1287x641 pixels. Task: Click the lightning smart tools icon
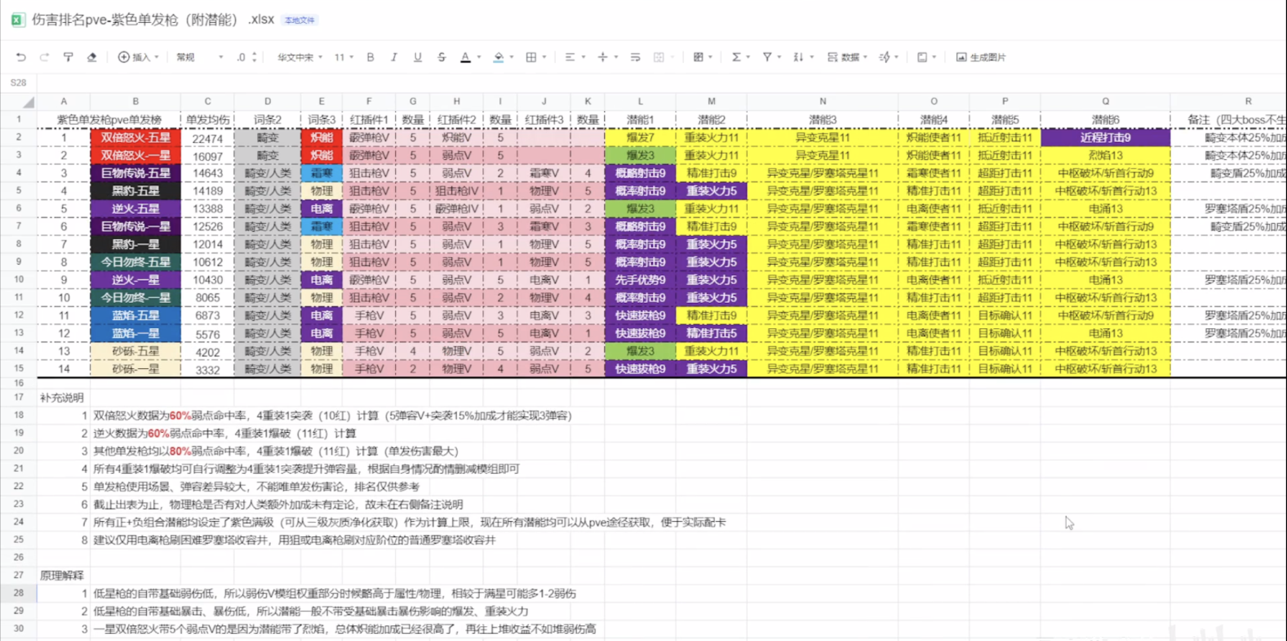(885, 57)
